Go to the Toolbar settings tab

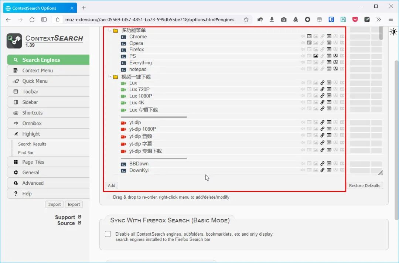(48, 92)
